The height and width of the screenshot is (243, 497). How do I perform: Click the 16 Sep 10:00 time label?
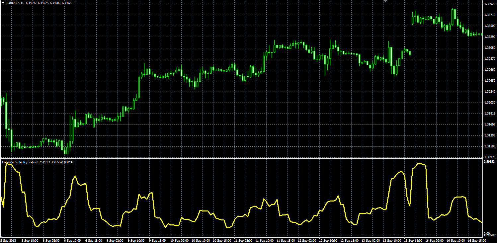pos(456,240)
